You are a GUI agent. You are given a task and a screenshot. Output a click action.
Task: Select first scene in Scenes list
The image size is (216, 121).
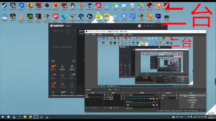(94, 95)
